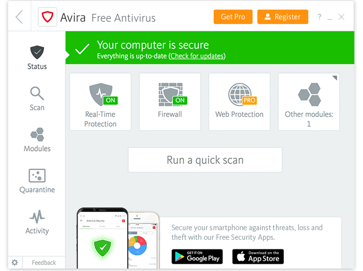Open the Google Play store badge

[x=197, y=256]
